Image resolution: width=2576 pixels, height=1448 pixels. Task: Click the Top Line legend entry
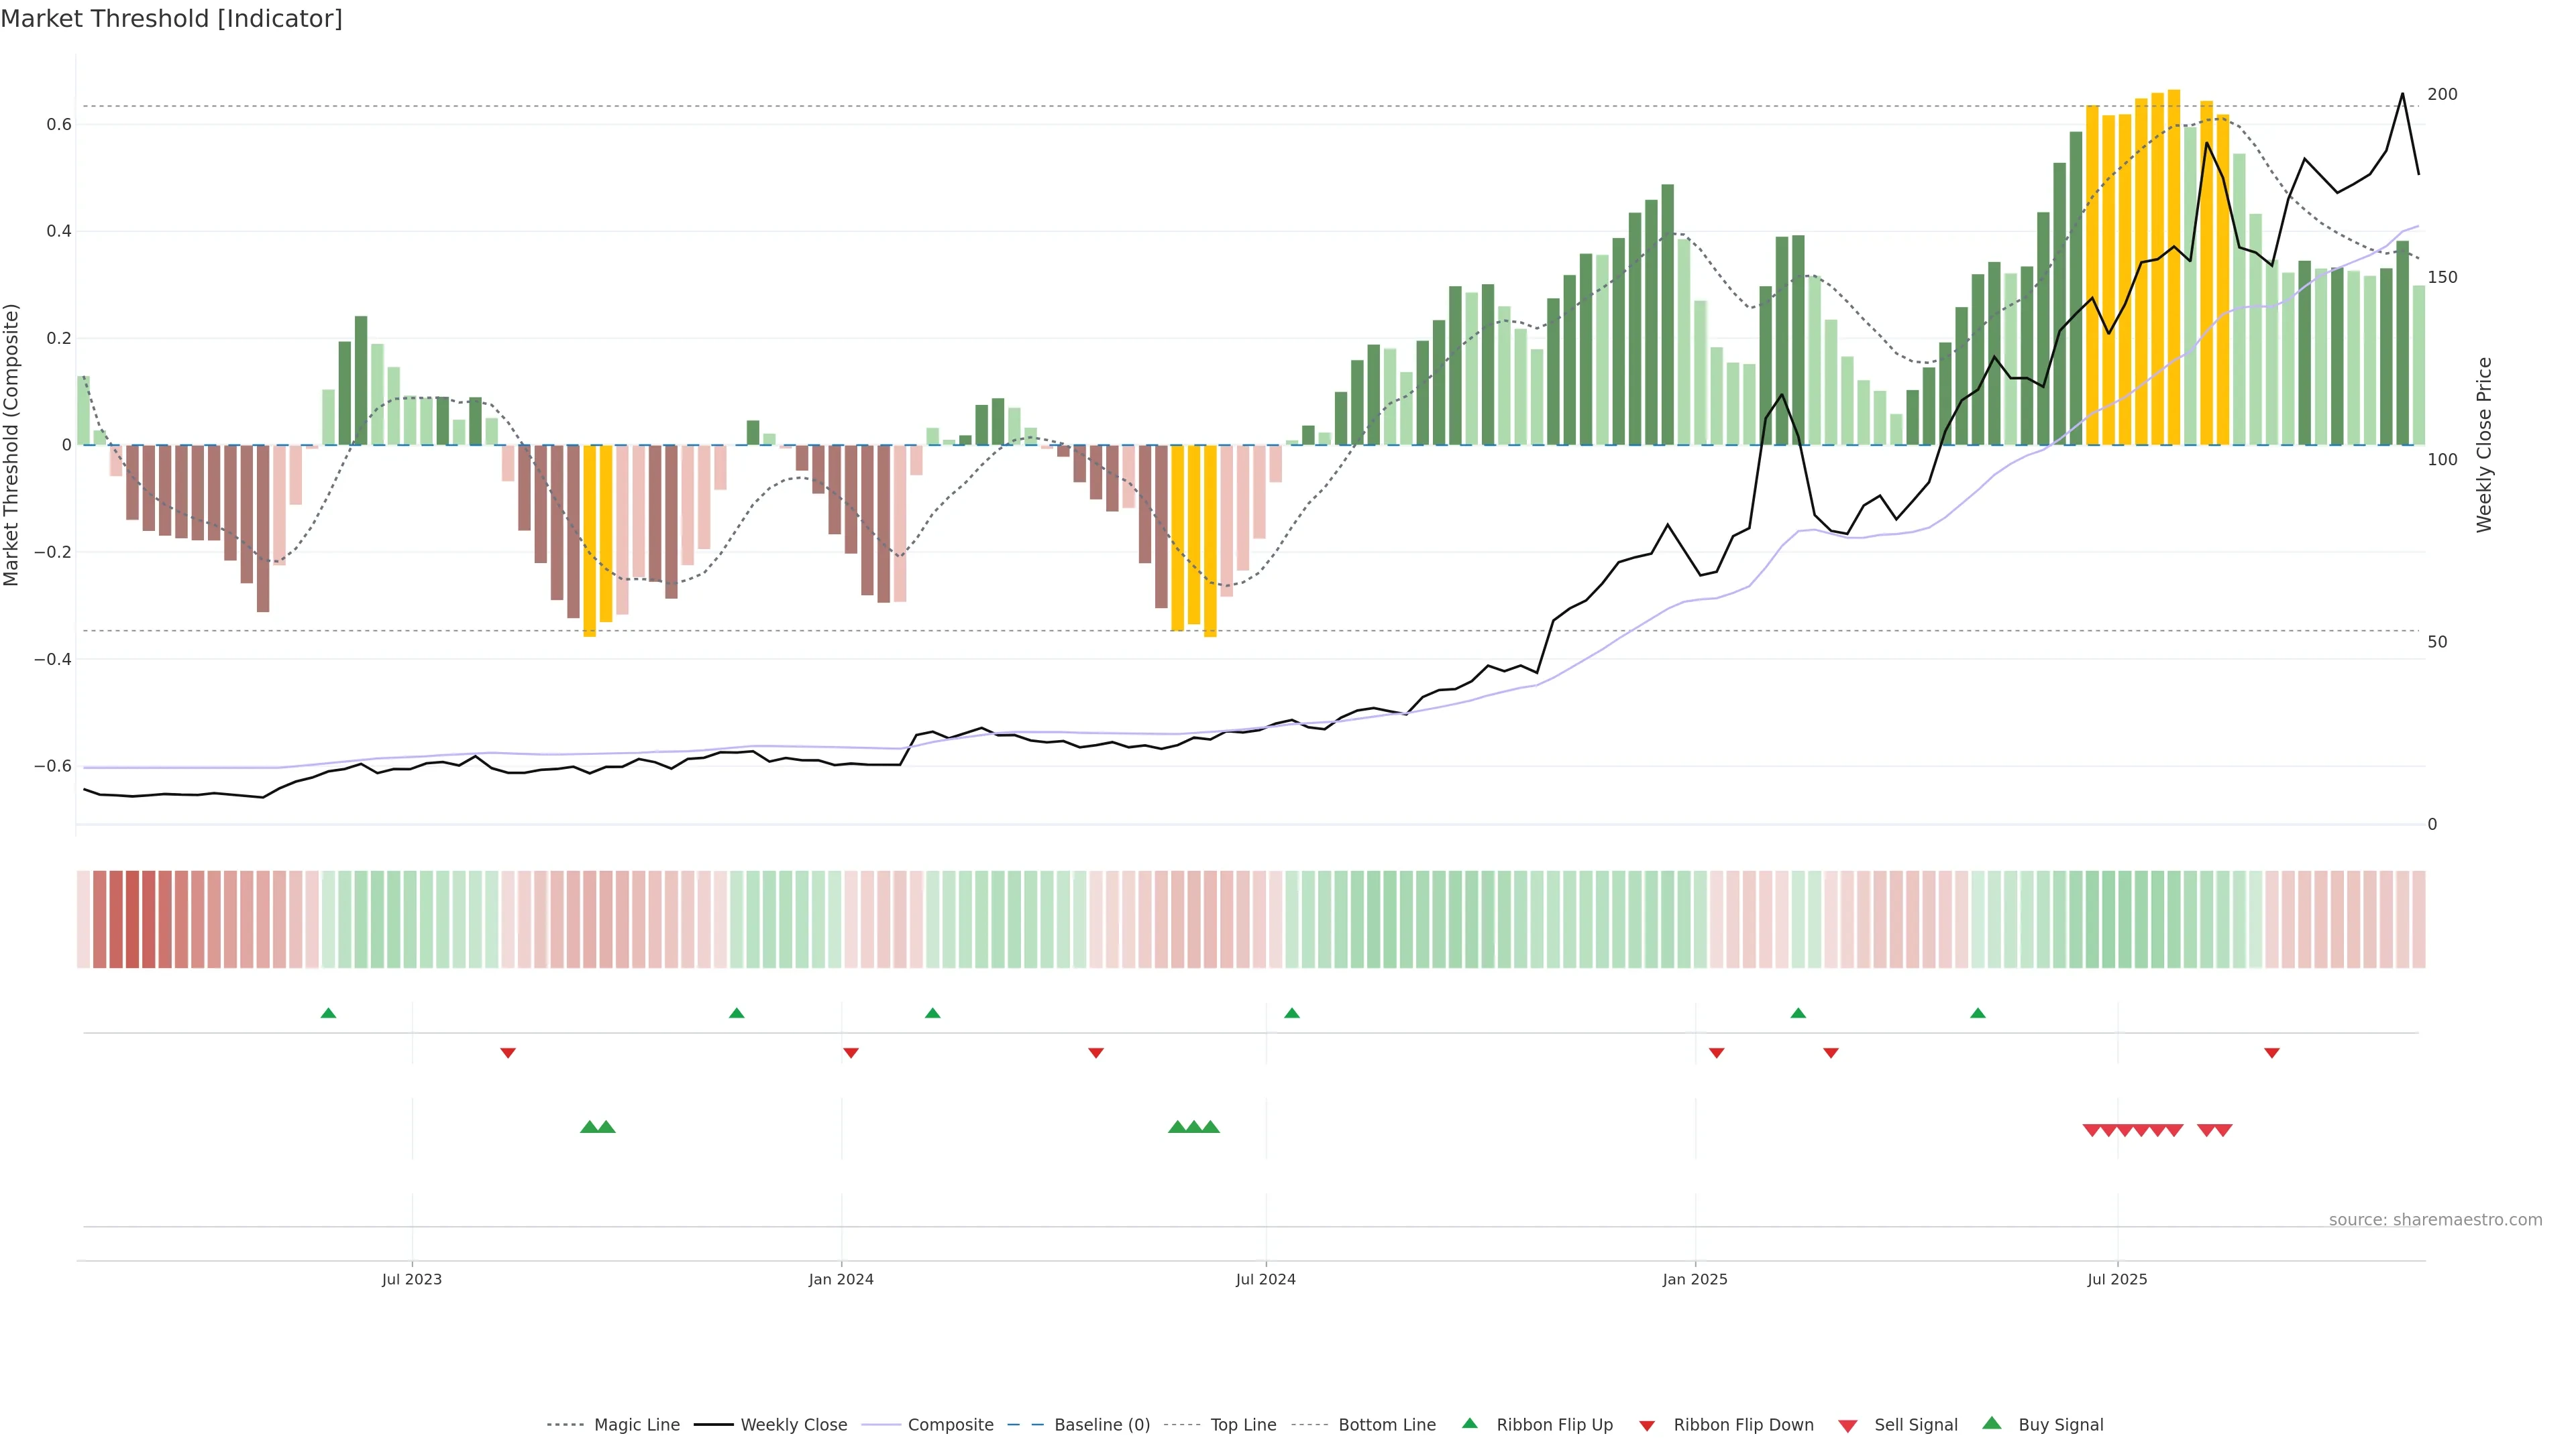1243,1425
